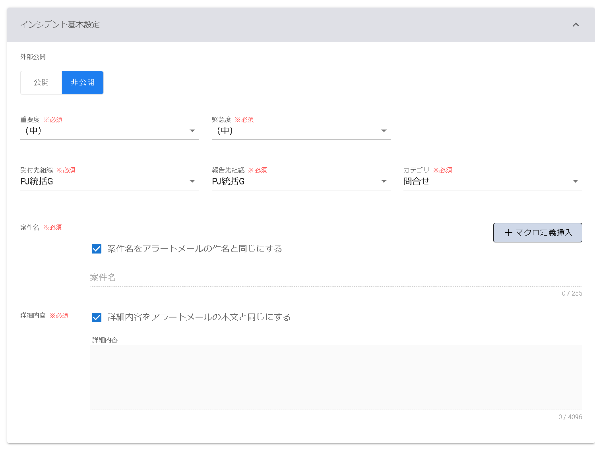Click the 重要度 dropdown arrow

(x=192, y=131)
